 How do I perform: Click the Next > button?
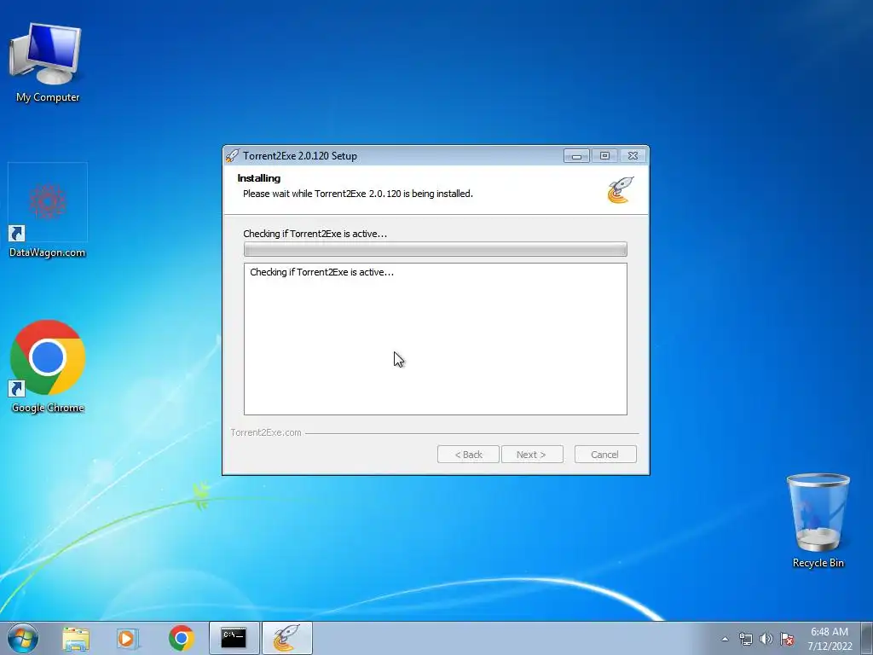(532, 455)
